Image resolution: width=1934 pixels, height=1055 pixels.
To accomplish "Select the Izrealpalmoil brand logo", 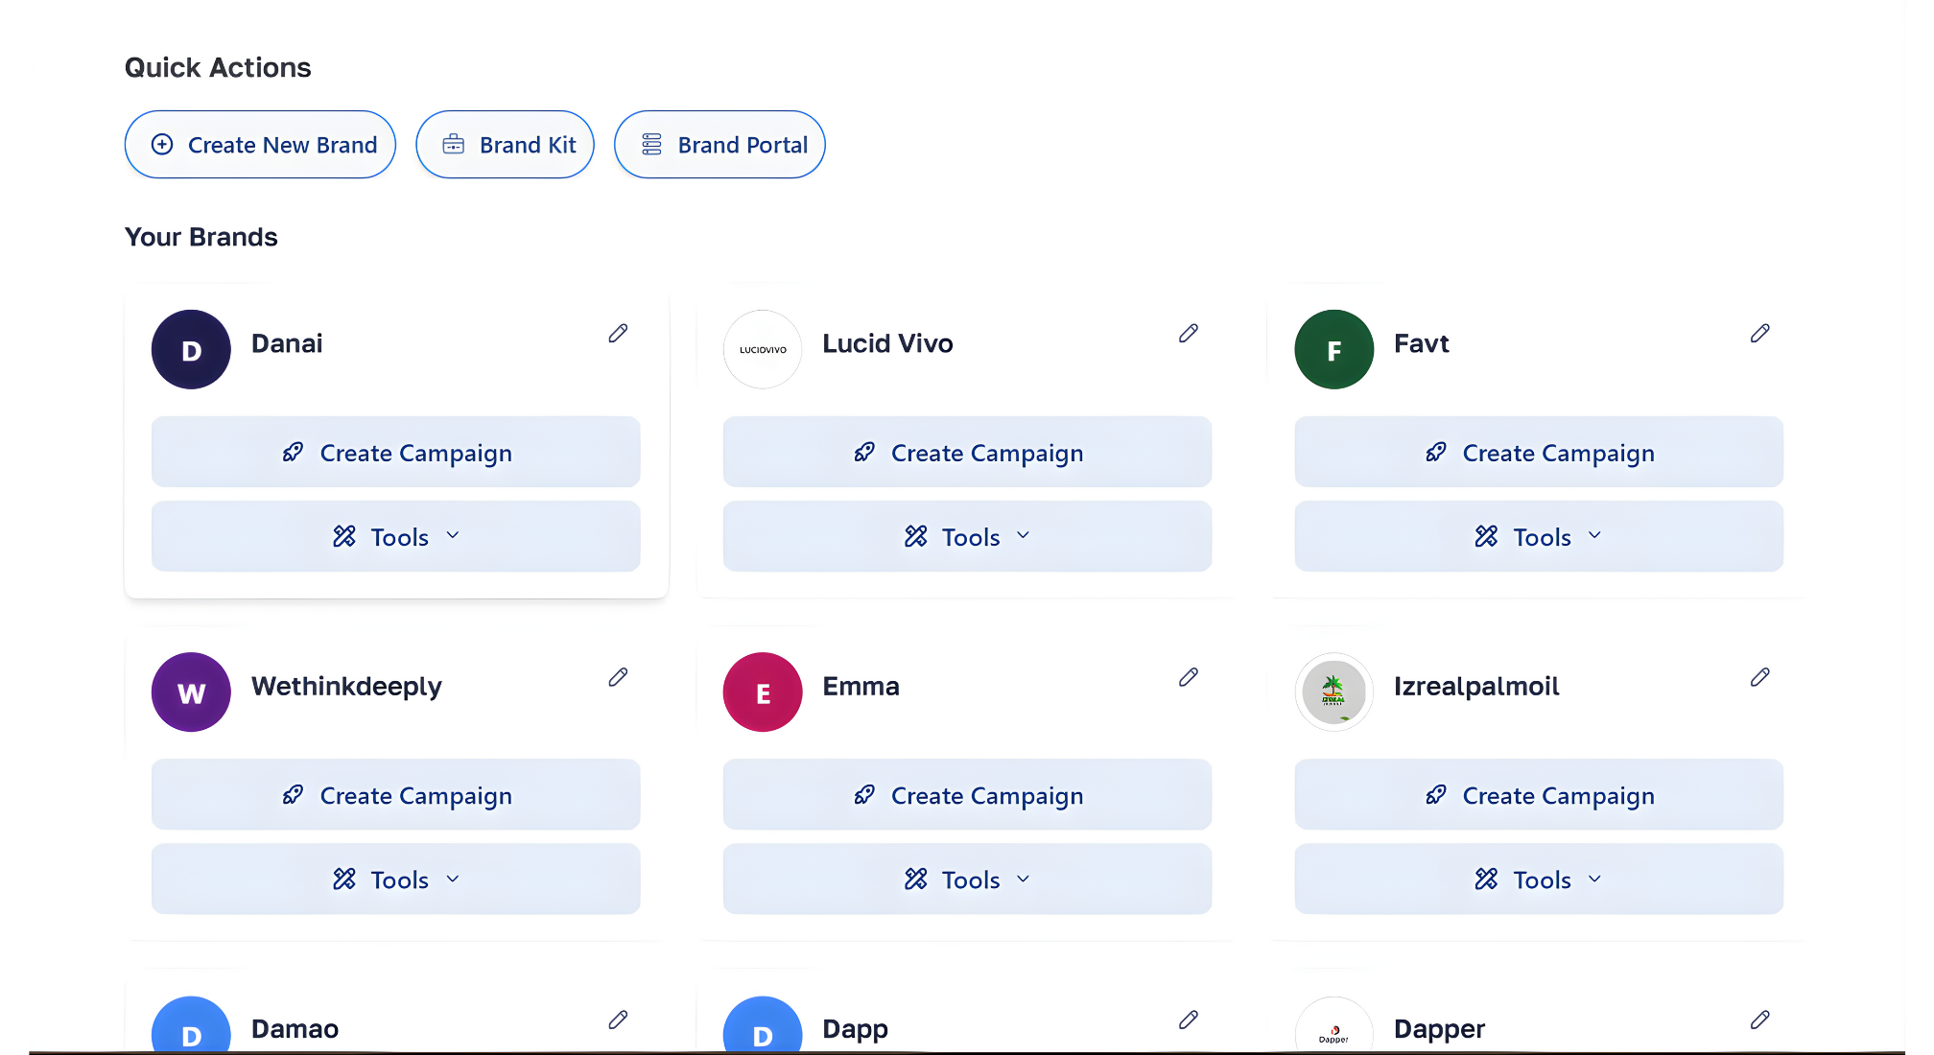I will coord(1333,692).
